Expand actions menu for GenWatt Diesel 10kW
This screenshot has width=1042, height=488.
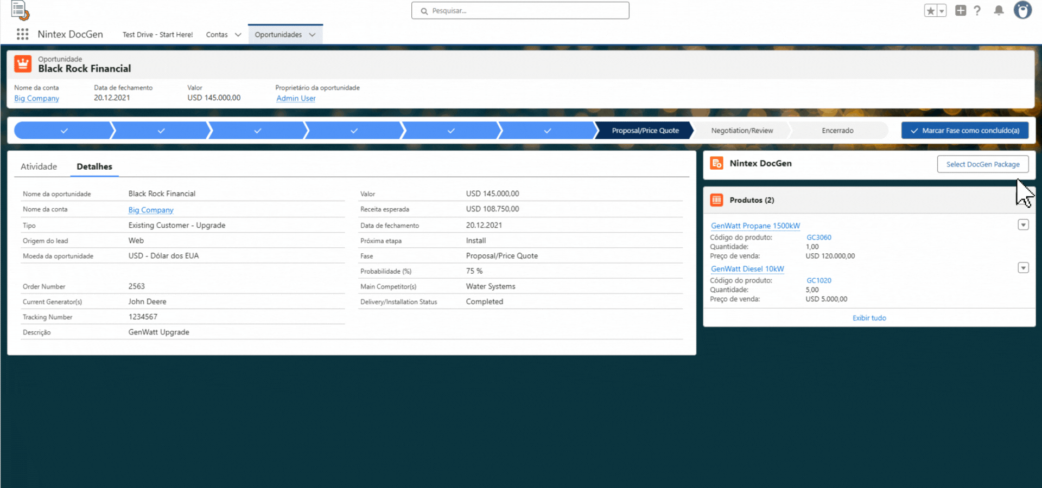1023,268
